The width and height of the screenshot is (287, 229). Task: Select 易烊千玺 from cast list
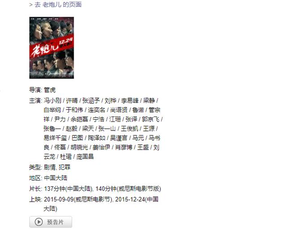click(x=55, y=138)
